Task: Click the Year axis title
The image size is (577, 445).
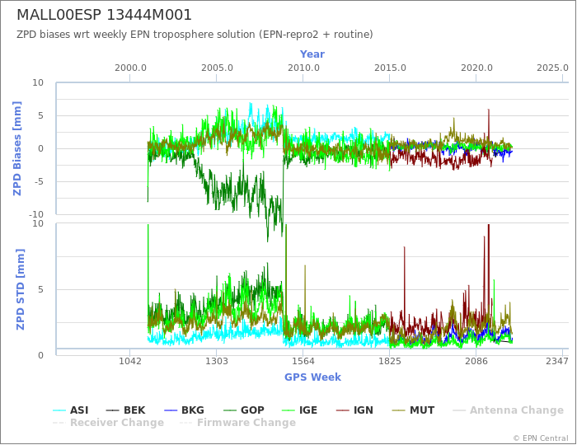Action: click(312, 54)
